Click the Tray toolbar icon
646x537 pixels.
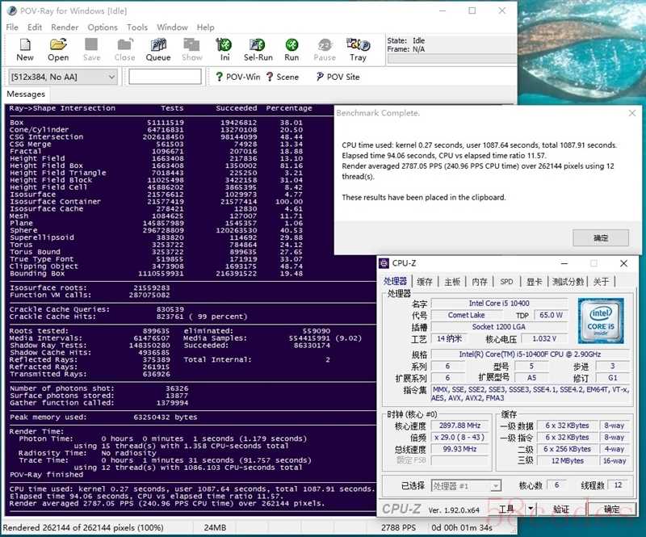[x=358, y=49]
